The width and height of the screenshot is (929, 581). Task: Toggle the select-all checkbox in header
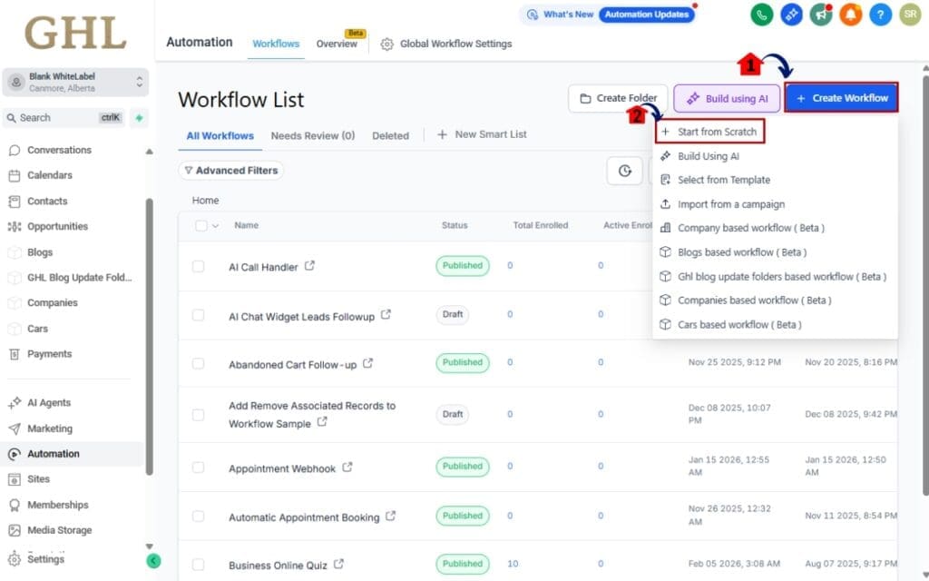coord(200,226)
